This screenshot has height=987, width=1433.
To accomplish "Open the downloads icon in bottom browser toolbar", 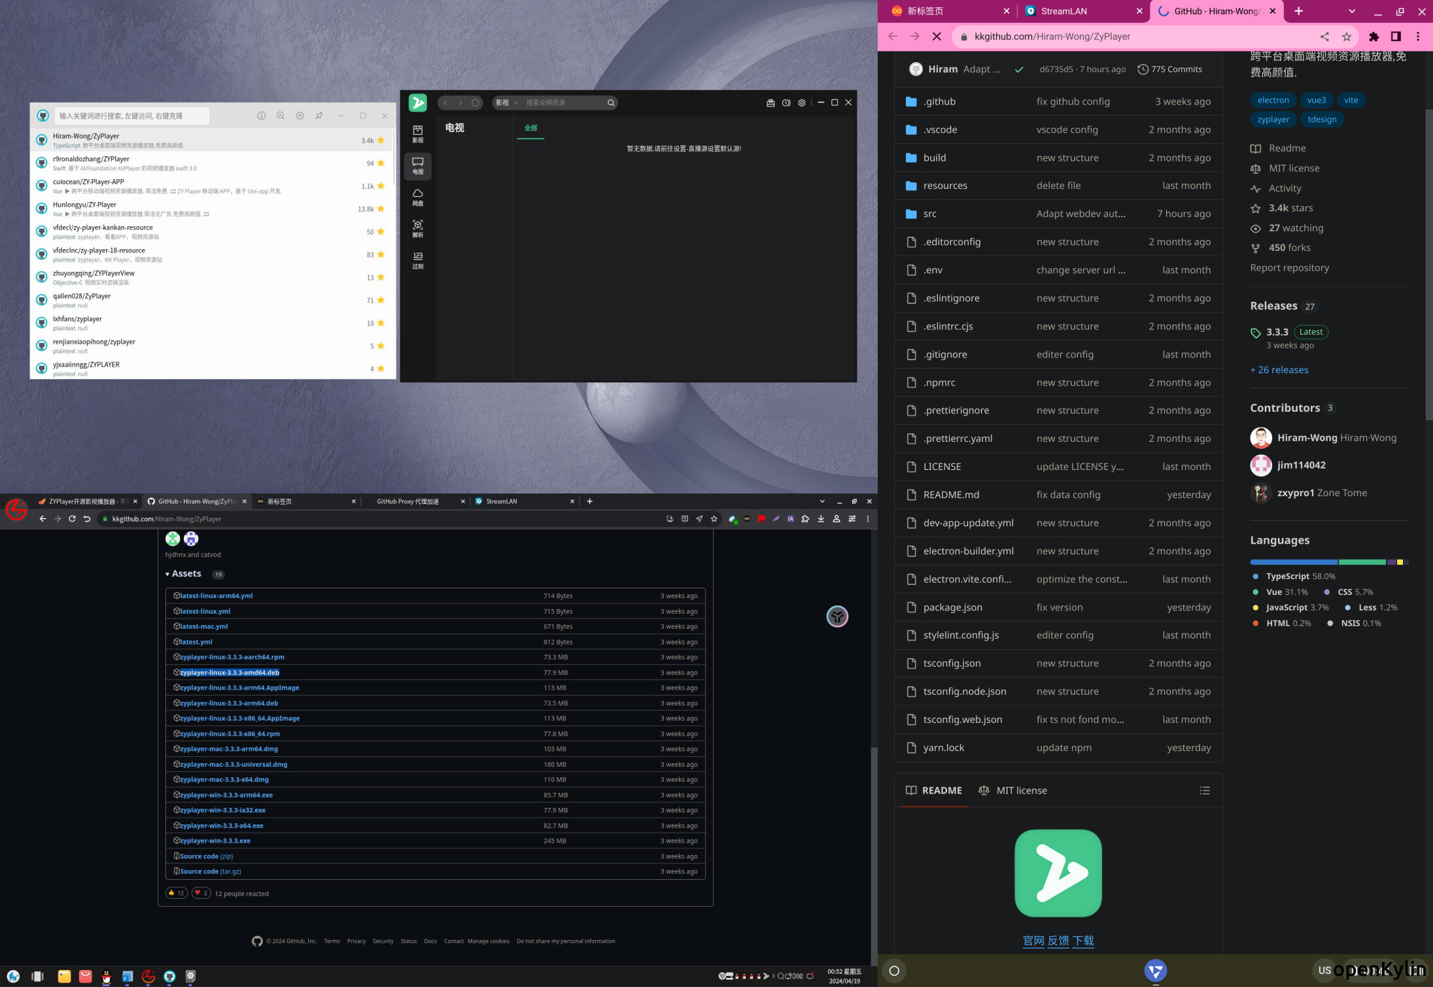I will [821, 519].
